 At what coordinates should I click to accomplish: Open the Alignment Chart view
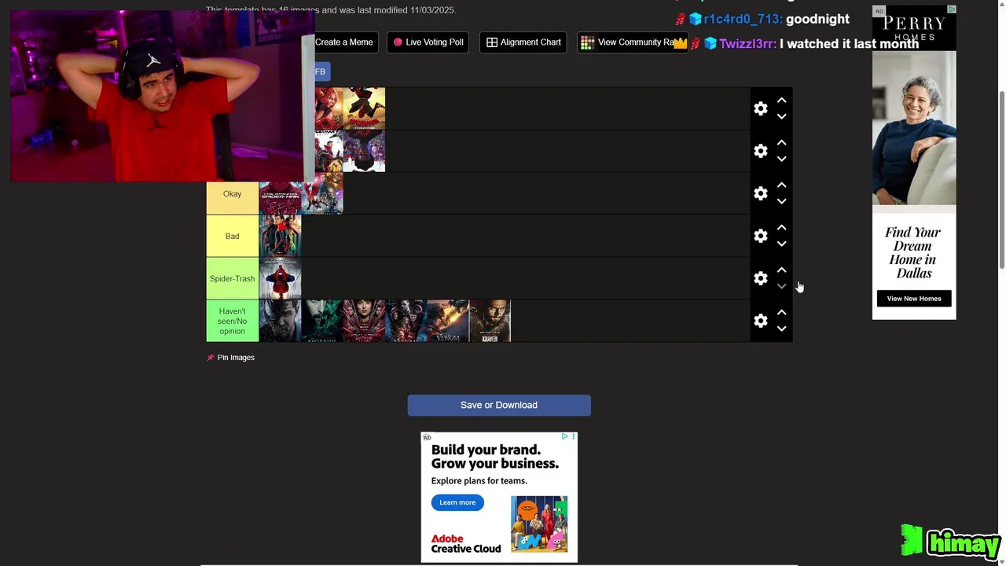(523, 42)
